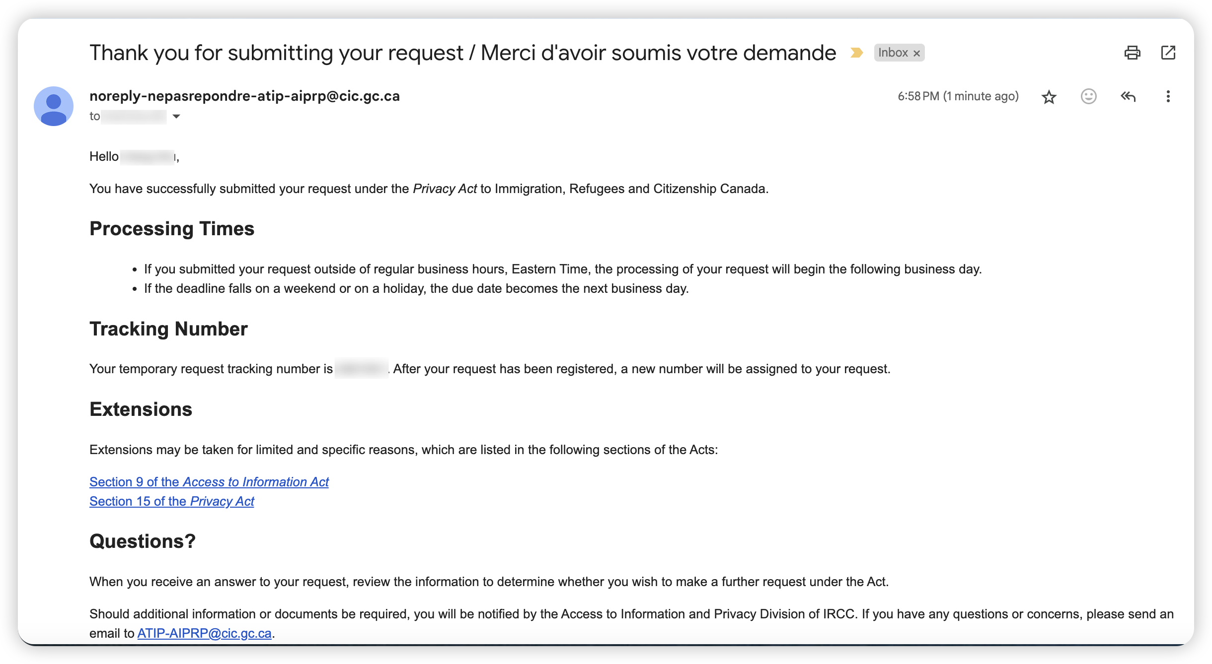Toggle the yellow importance marker
The width and height of the screenshot is (1212, 664).
[856, 53]
